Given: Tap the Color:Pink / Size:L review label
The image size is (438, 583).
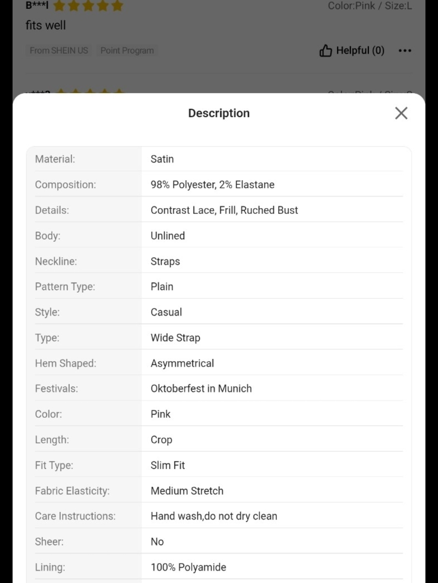Looking at the screenshot, I should 370,6.
